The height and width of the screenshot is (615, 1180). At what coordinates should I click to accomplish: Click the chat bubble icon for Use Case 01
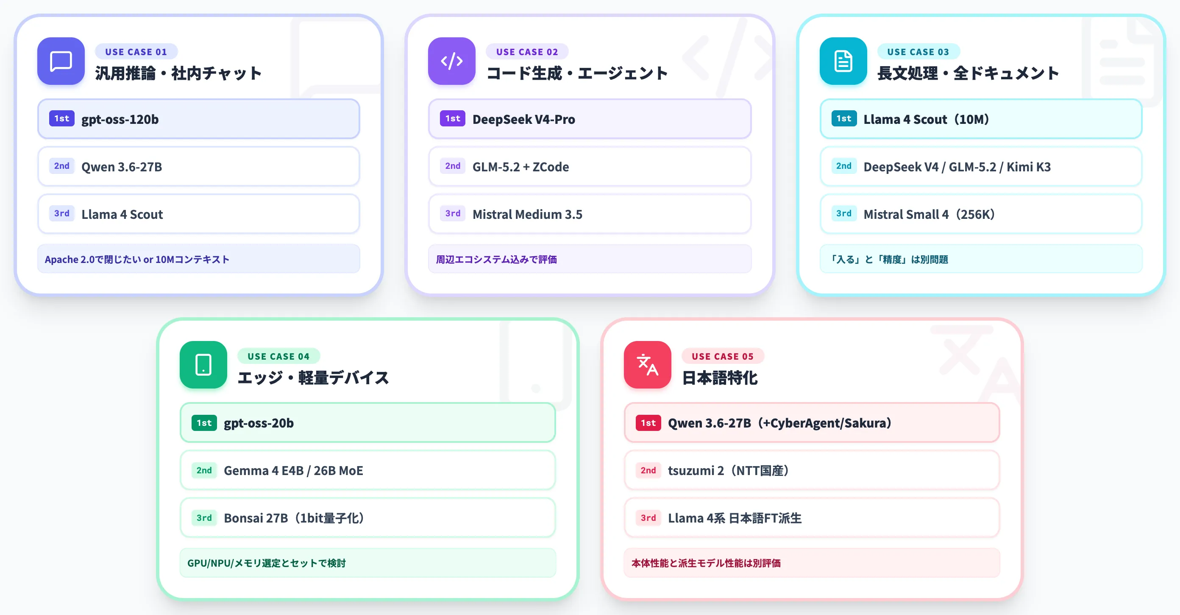[61, 61]
